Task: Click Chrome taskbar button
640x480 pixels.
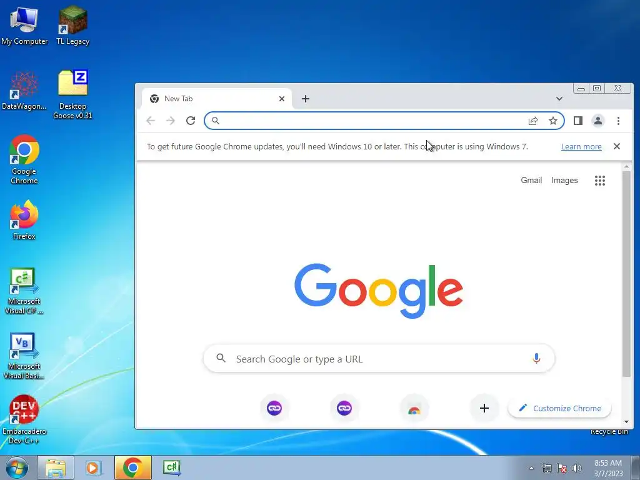Action: tap(132, 467)
